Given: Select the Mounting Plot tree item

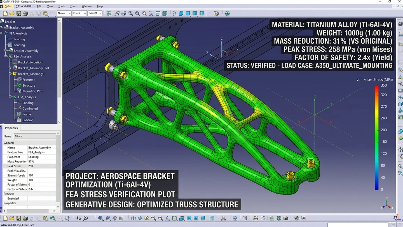Looking at the screenshot, I should 32,91.
